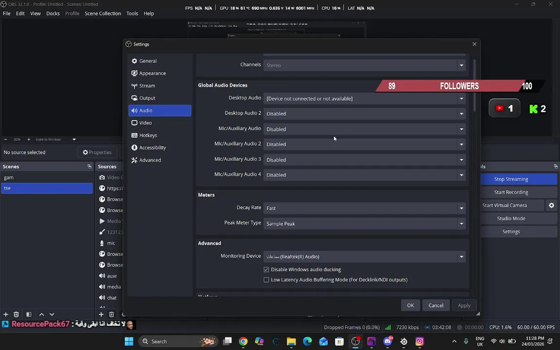Image resolution: width=560 pixels, height=350 pixels.
Task: Click the 7230 kbps bitrate status text
Action: 407,327
